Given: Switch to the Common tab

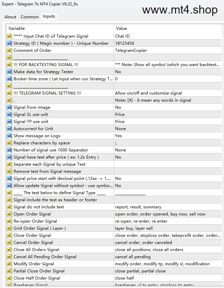Looking at the screenshot, I should (x=30, y=17).
